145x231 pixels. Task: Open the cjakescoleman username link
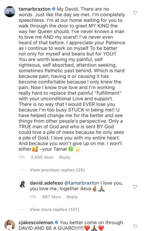coord(36,223)
